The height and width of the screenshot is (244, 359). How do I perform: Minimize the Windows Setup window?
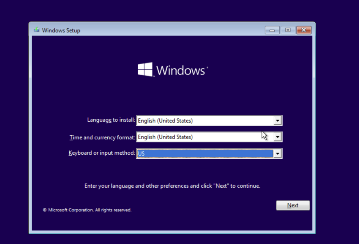coord(272,30)
